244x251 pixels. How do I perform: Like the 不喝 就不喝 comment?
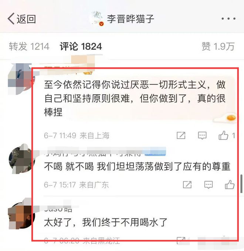point(230,184)
